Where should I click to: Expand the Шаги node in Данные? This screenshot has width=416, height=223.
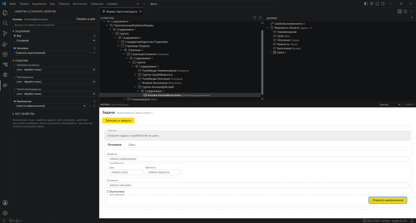270,52
